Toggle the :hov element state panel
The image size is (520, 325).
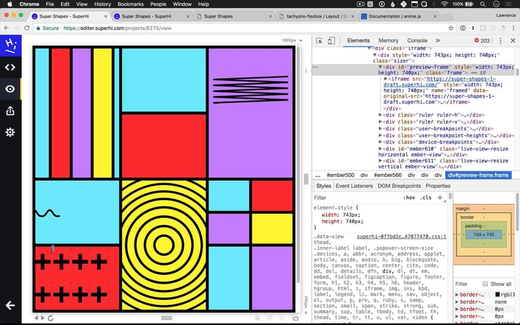(x=409, y=198)
